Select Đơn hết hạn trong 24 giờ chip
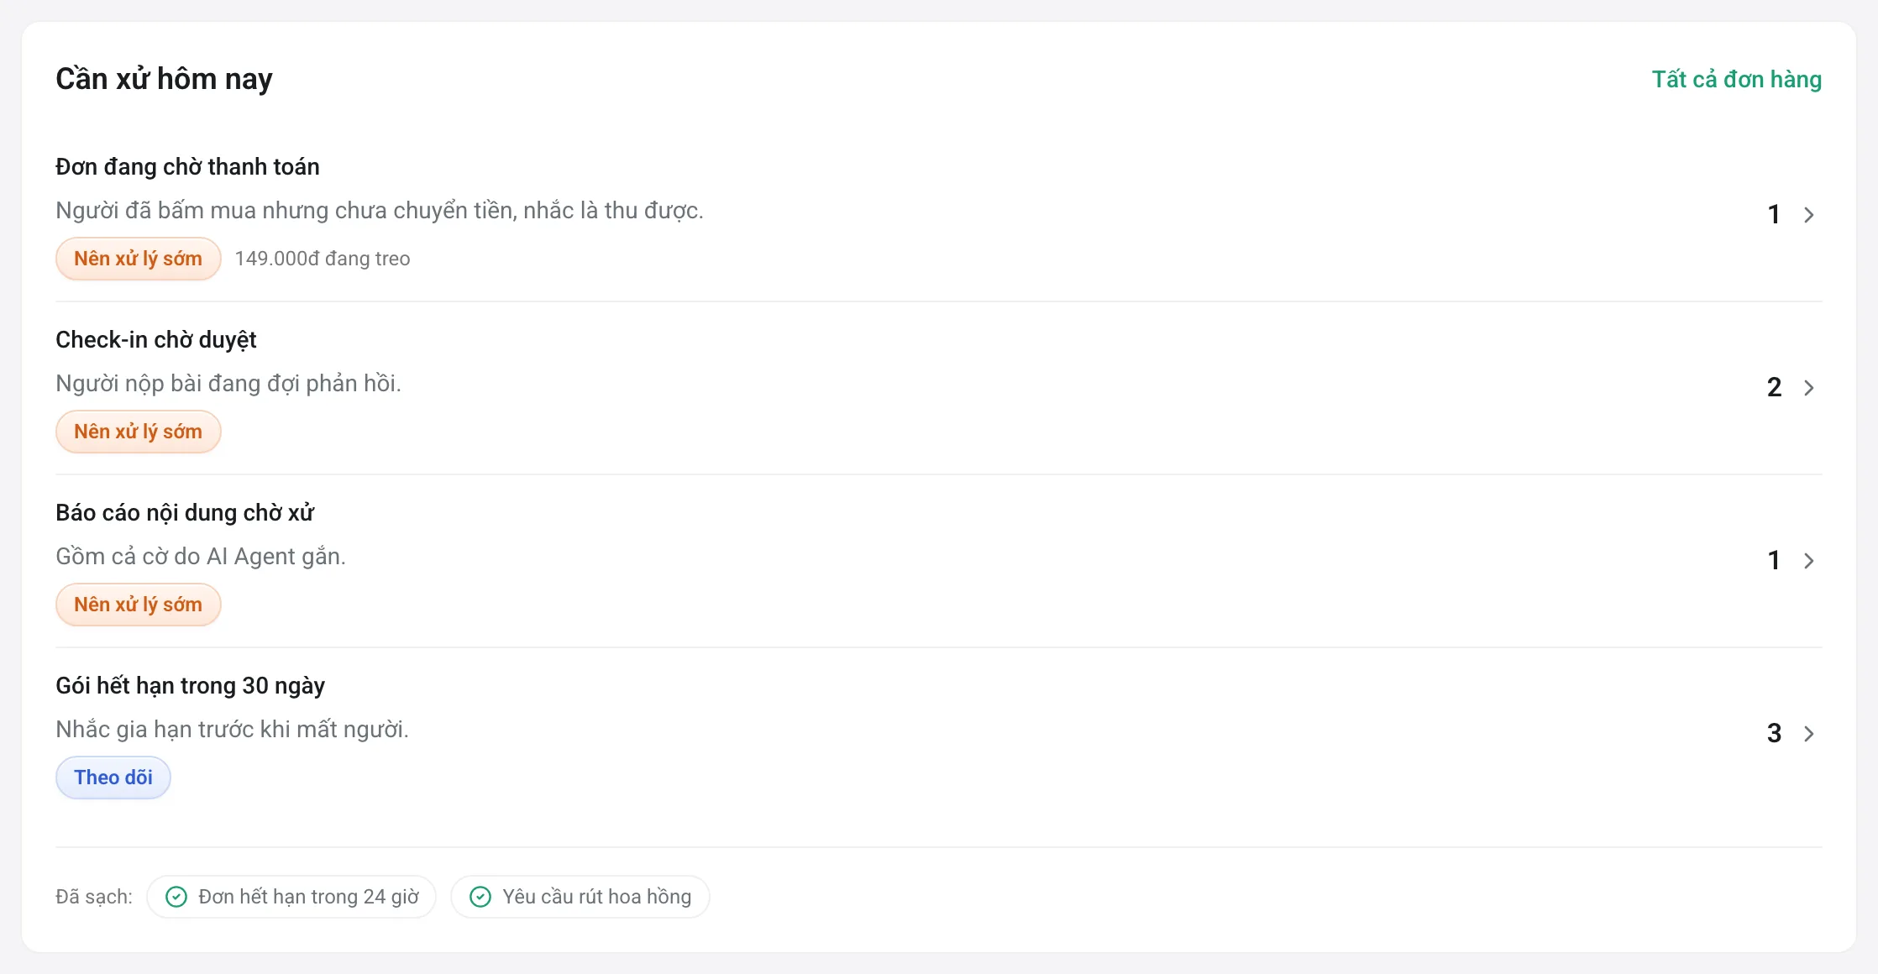 click(x=291, y=897)
